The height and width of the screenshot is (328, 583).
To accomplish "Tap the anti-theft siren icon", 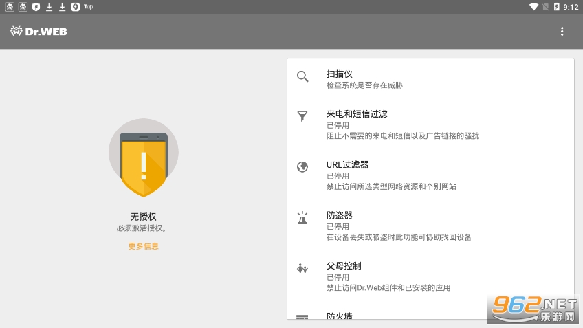I will tap(302, 217).
